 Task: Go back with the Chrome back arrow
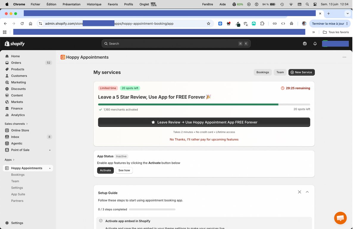[x=5, y=24]
